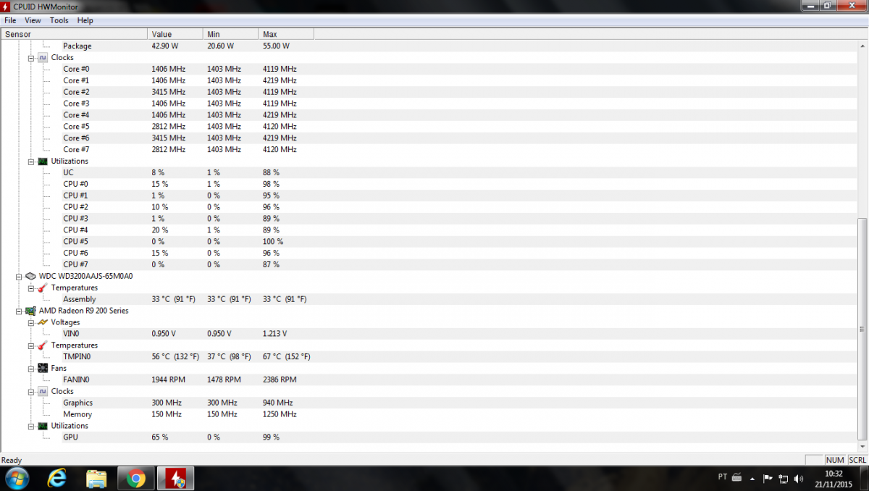Select the Memory clock row

point(428,414)
